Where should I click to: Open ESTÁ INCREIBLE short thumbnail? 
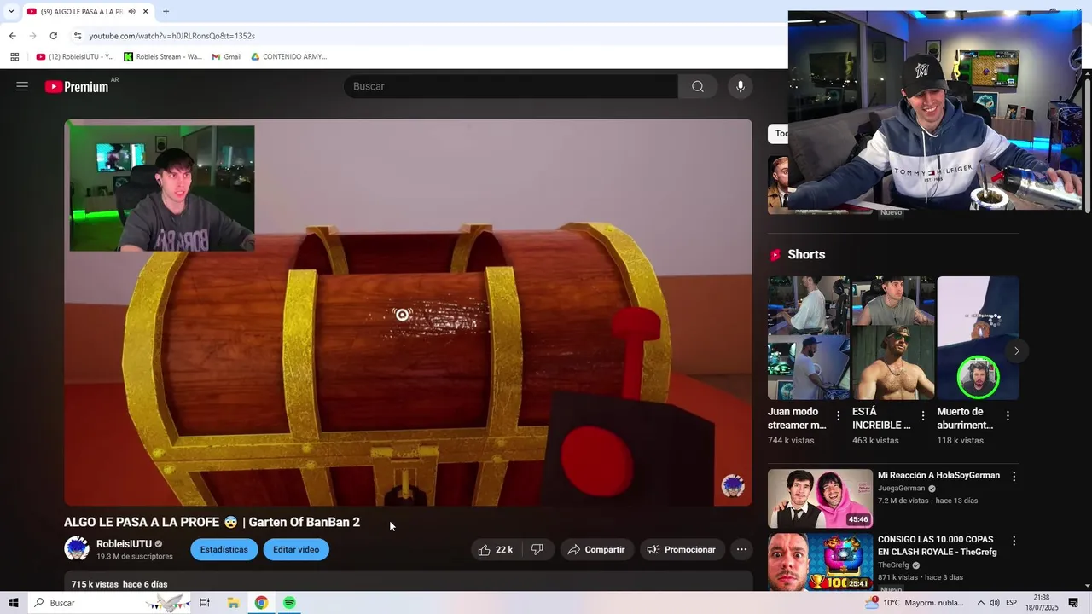893,338
